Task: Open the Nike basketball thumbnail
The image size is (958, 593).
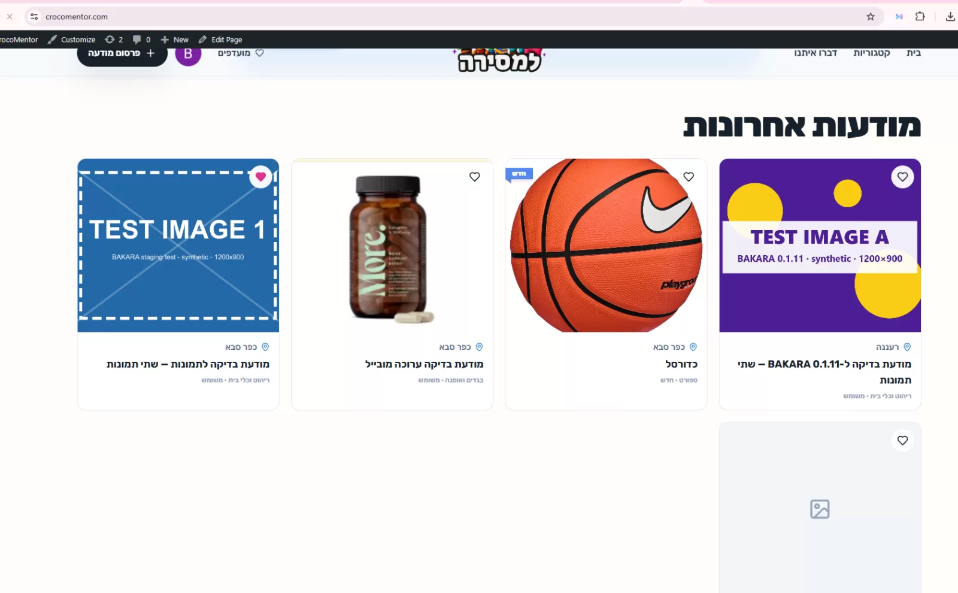Action: [606, 246]
